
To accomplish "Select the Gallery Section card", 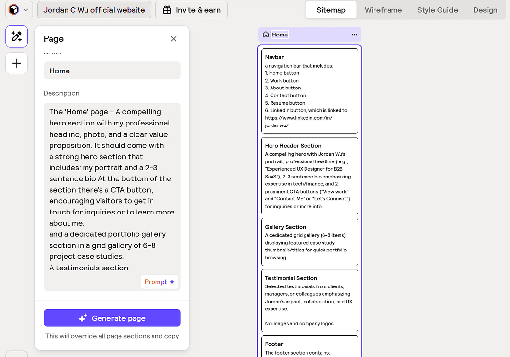I will pos(310,242).
